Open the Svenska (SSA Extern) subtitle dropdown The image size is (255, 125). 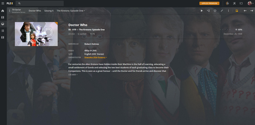[96, 57]
